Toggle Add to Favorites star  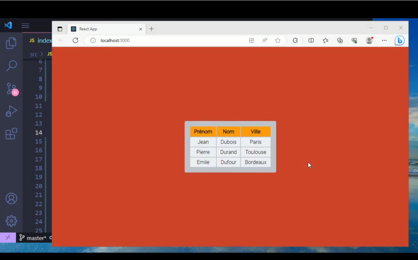[x=277, y=40]
